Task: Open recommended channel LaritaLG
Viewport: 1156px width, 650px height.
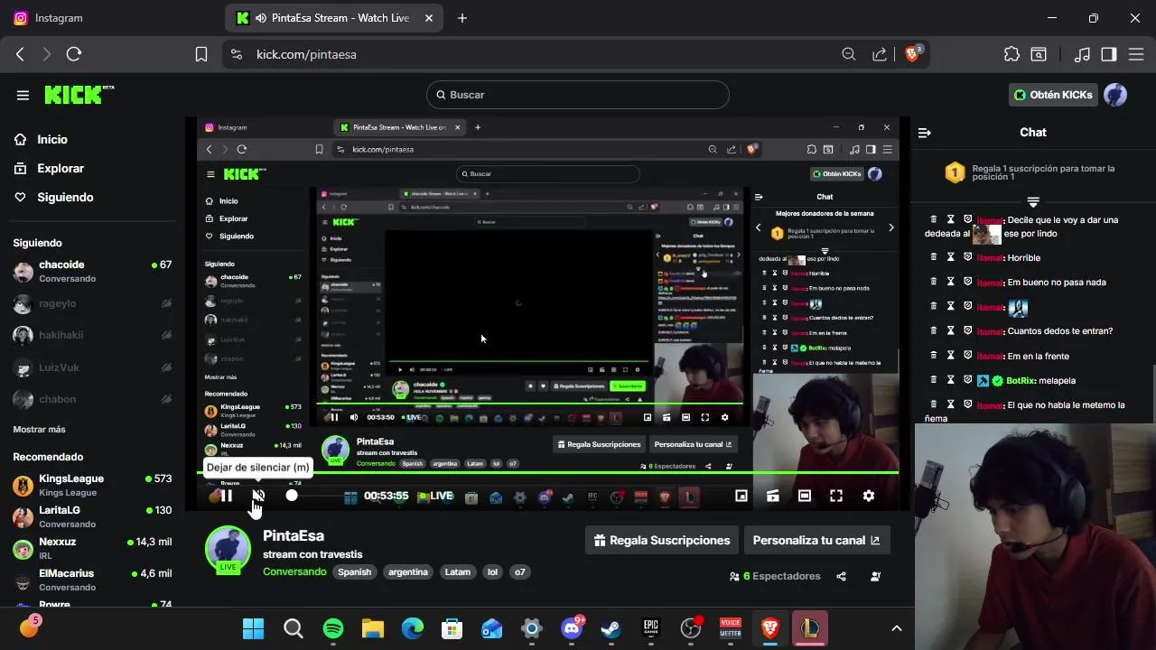Action: point(92,516)
